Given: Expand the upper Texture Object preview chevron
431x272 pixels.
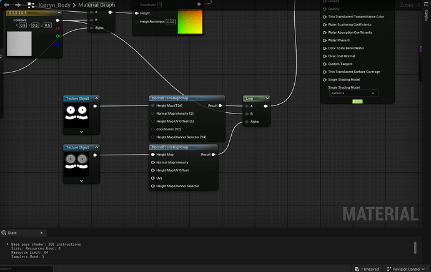Looking at the screenshot, I should pos(81,132).
